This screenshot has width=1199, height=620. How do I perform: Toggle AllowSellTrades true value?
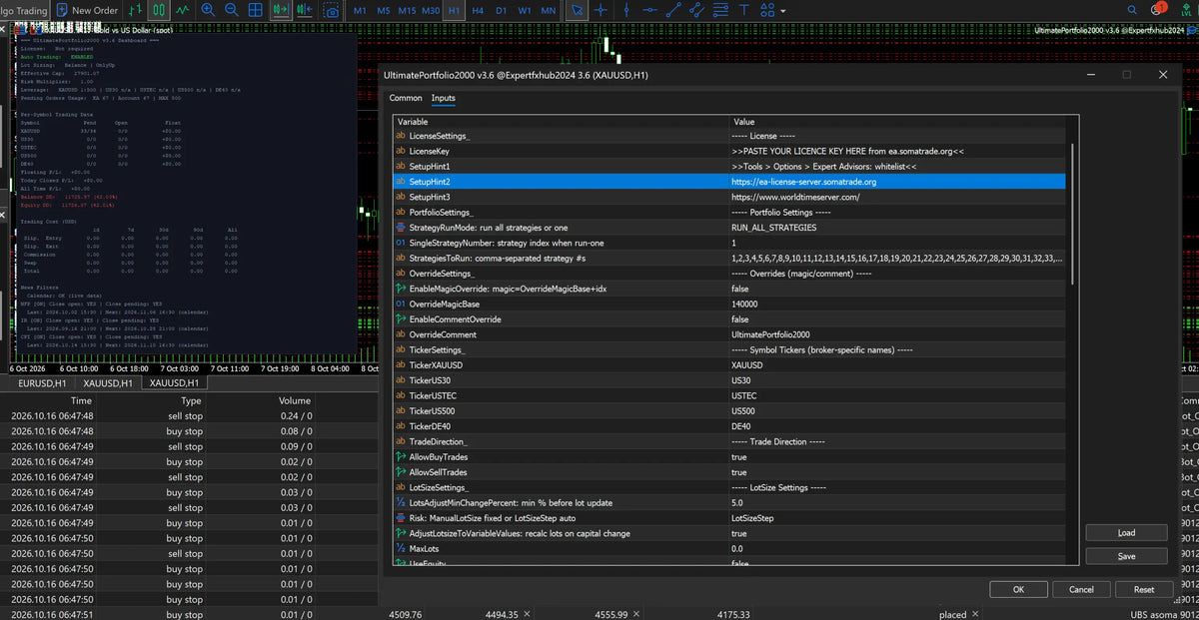point(897,472)
